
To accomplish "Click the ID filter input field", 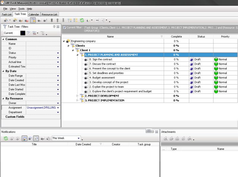I will [43, 48].
